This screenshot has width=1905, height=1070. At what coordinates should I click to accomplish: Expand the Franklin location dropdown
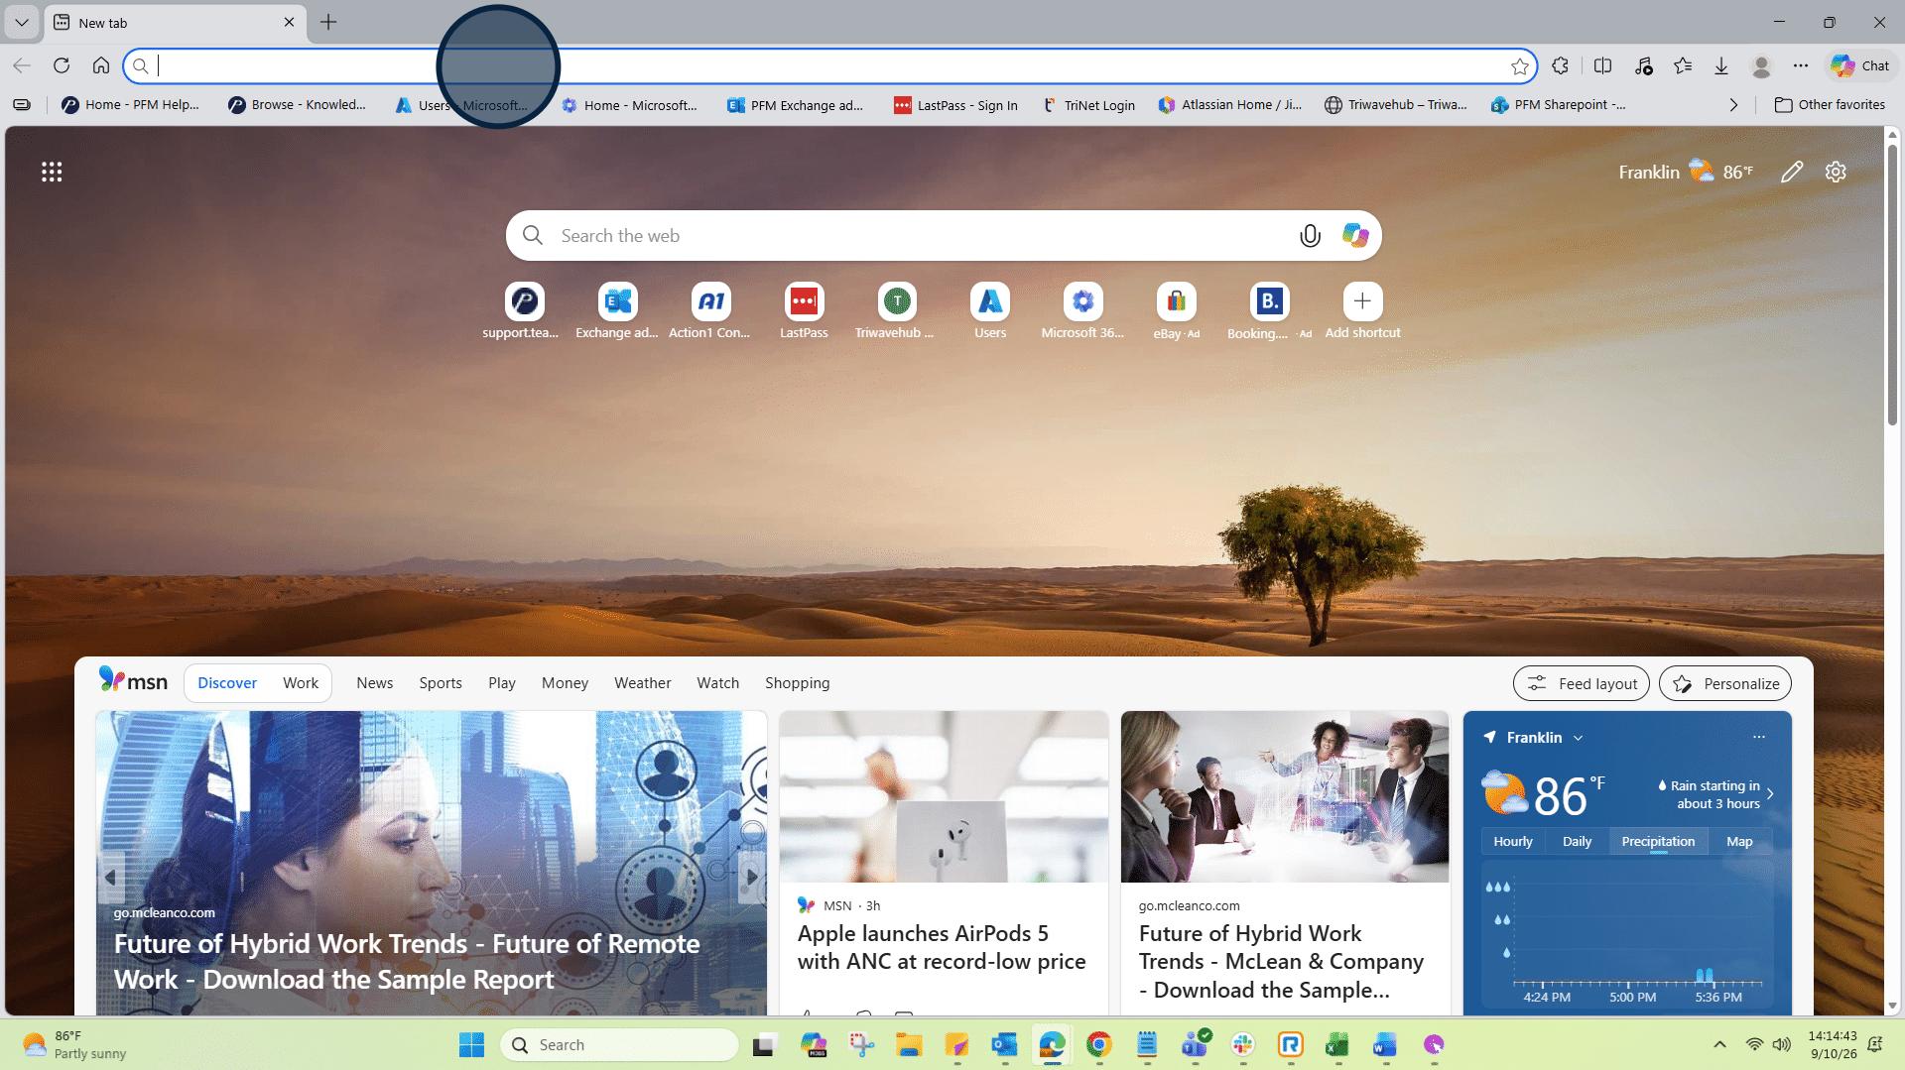[1578, 738]
